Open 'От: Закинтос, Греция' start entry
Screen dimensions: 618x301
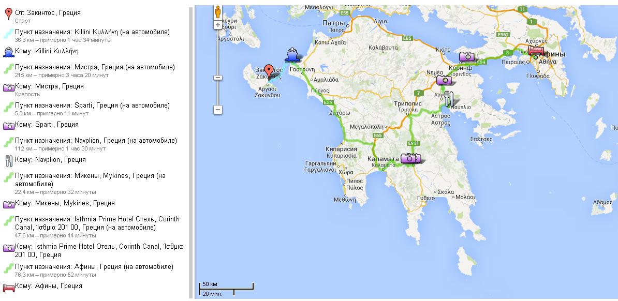[48, 12]
